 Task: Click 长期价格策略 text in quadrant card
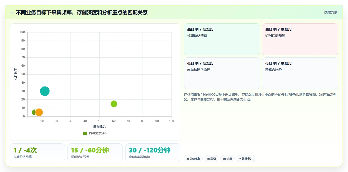197,36
